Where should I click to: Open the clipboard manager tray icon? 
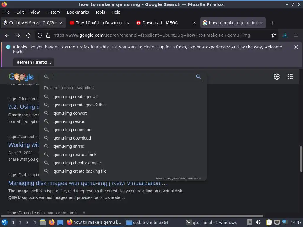(x=269, y=222)
